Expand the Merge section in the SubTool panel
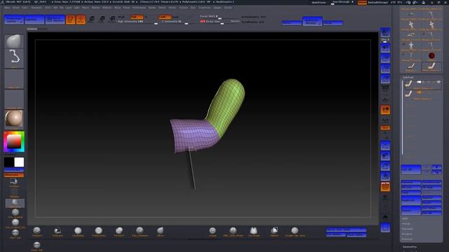This screenshot has height=252, width=449. pos(406,224)
